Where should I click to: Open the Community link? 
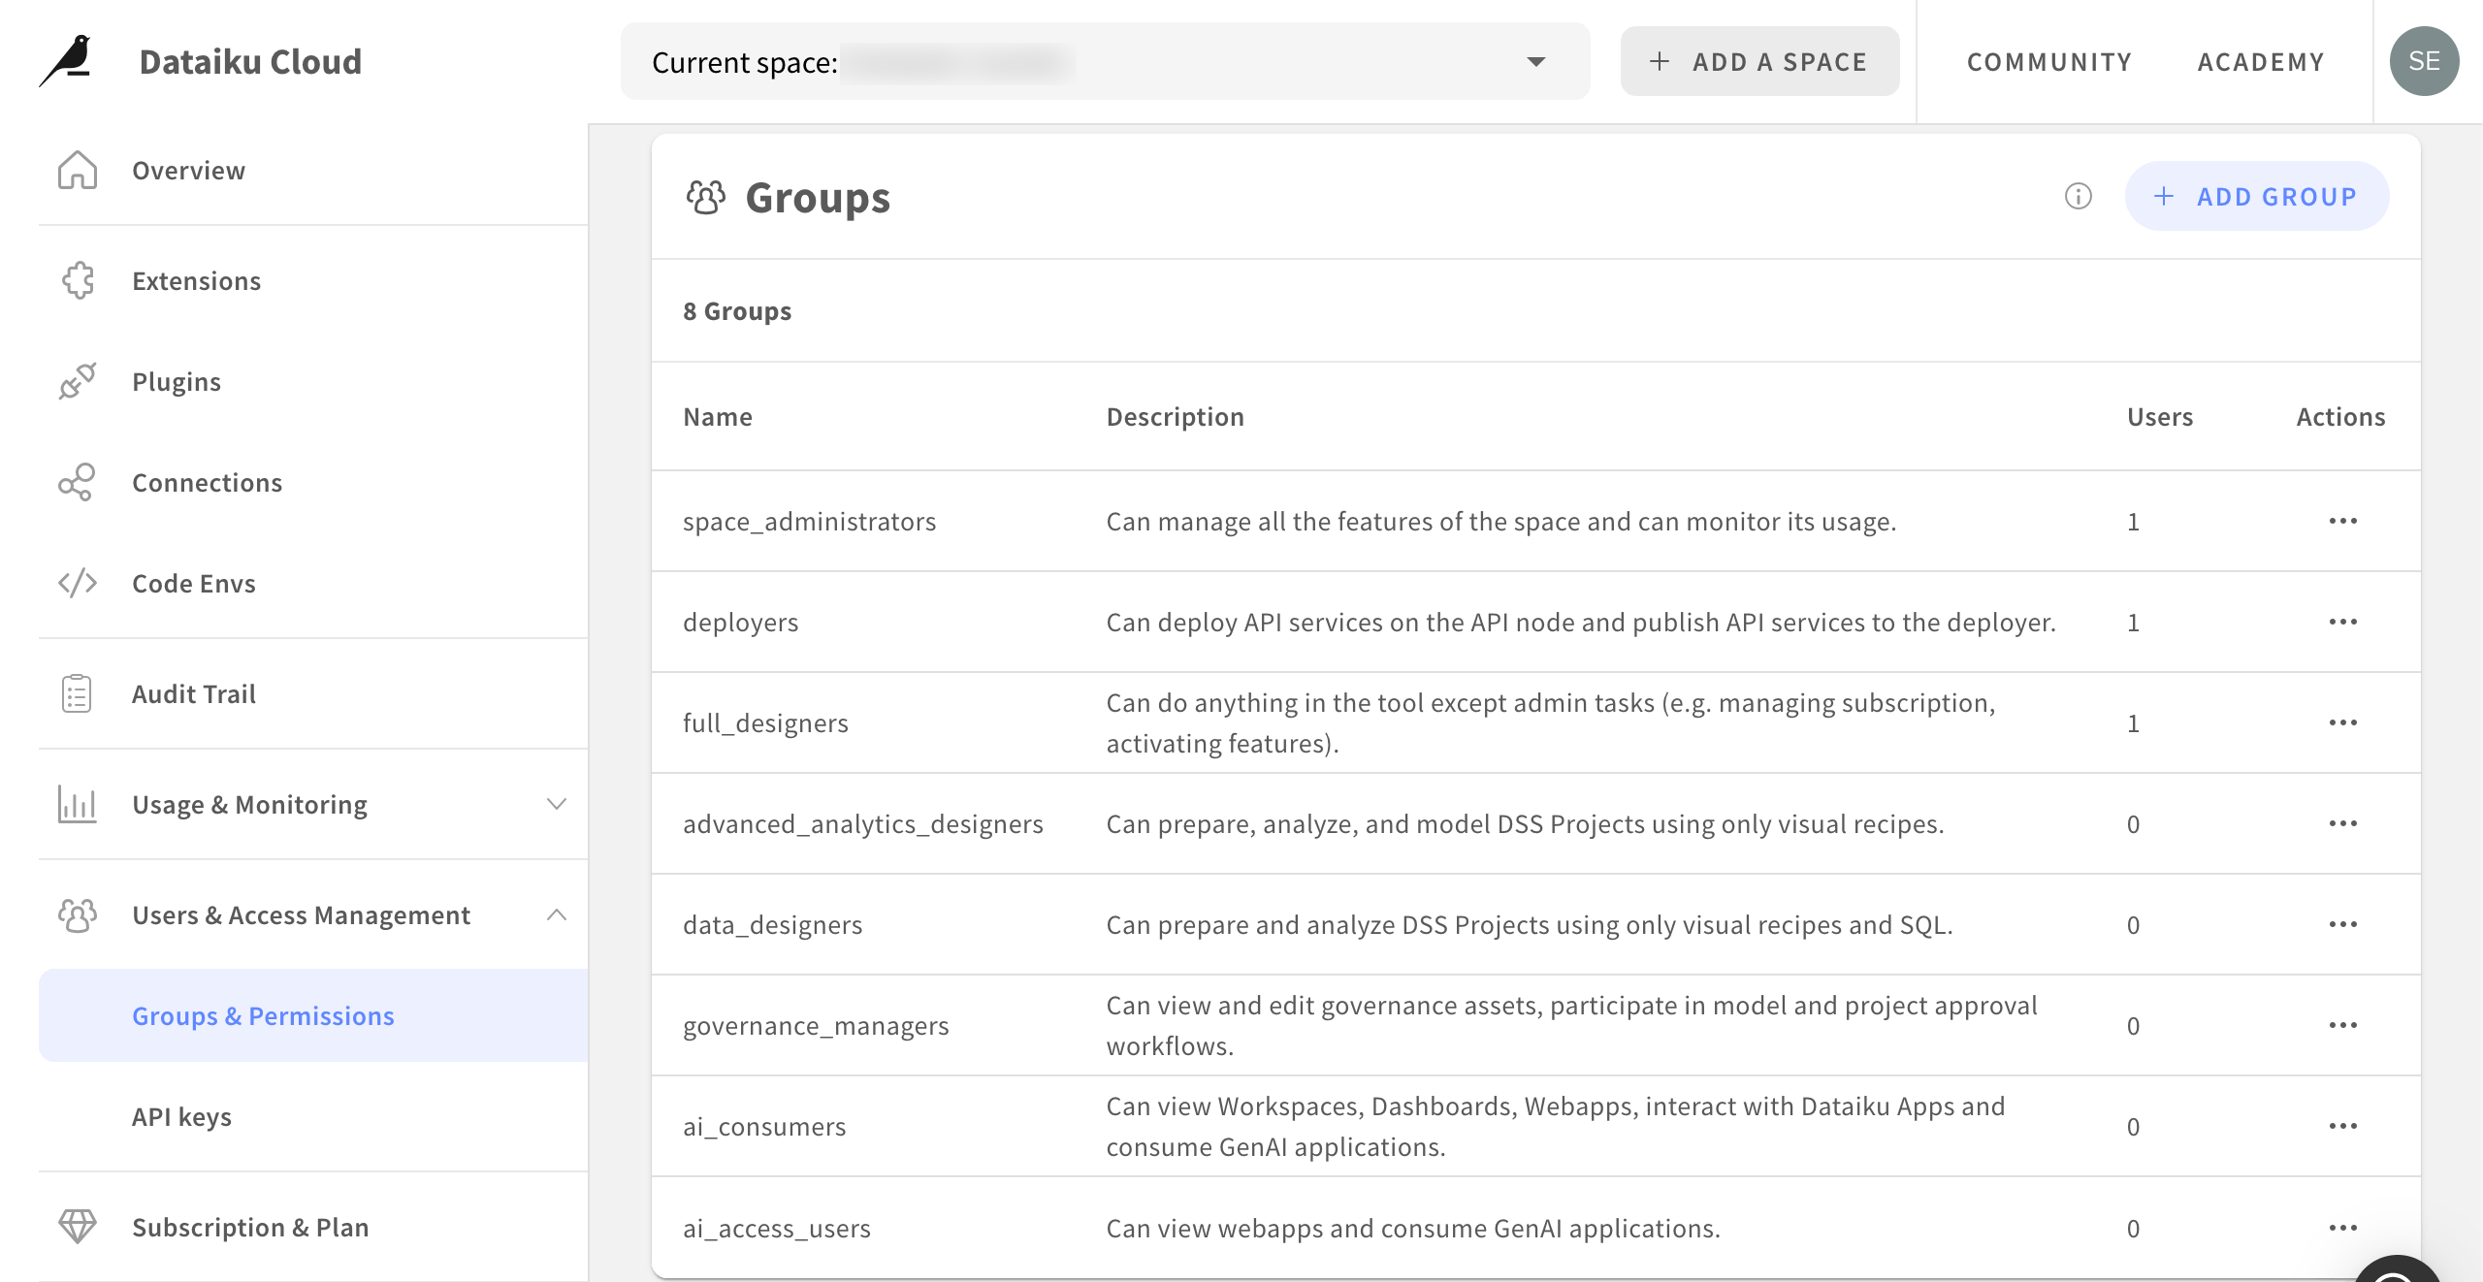click(2049, 62)
